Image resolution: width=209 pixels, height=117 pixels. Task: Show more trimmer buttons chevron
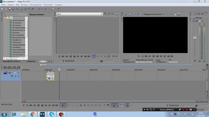point(117,56)
